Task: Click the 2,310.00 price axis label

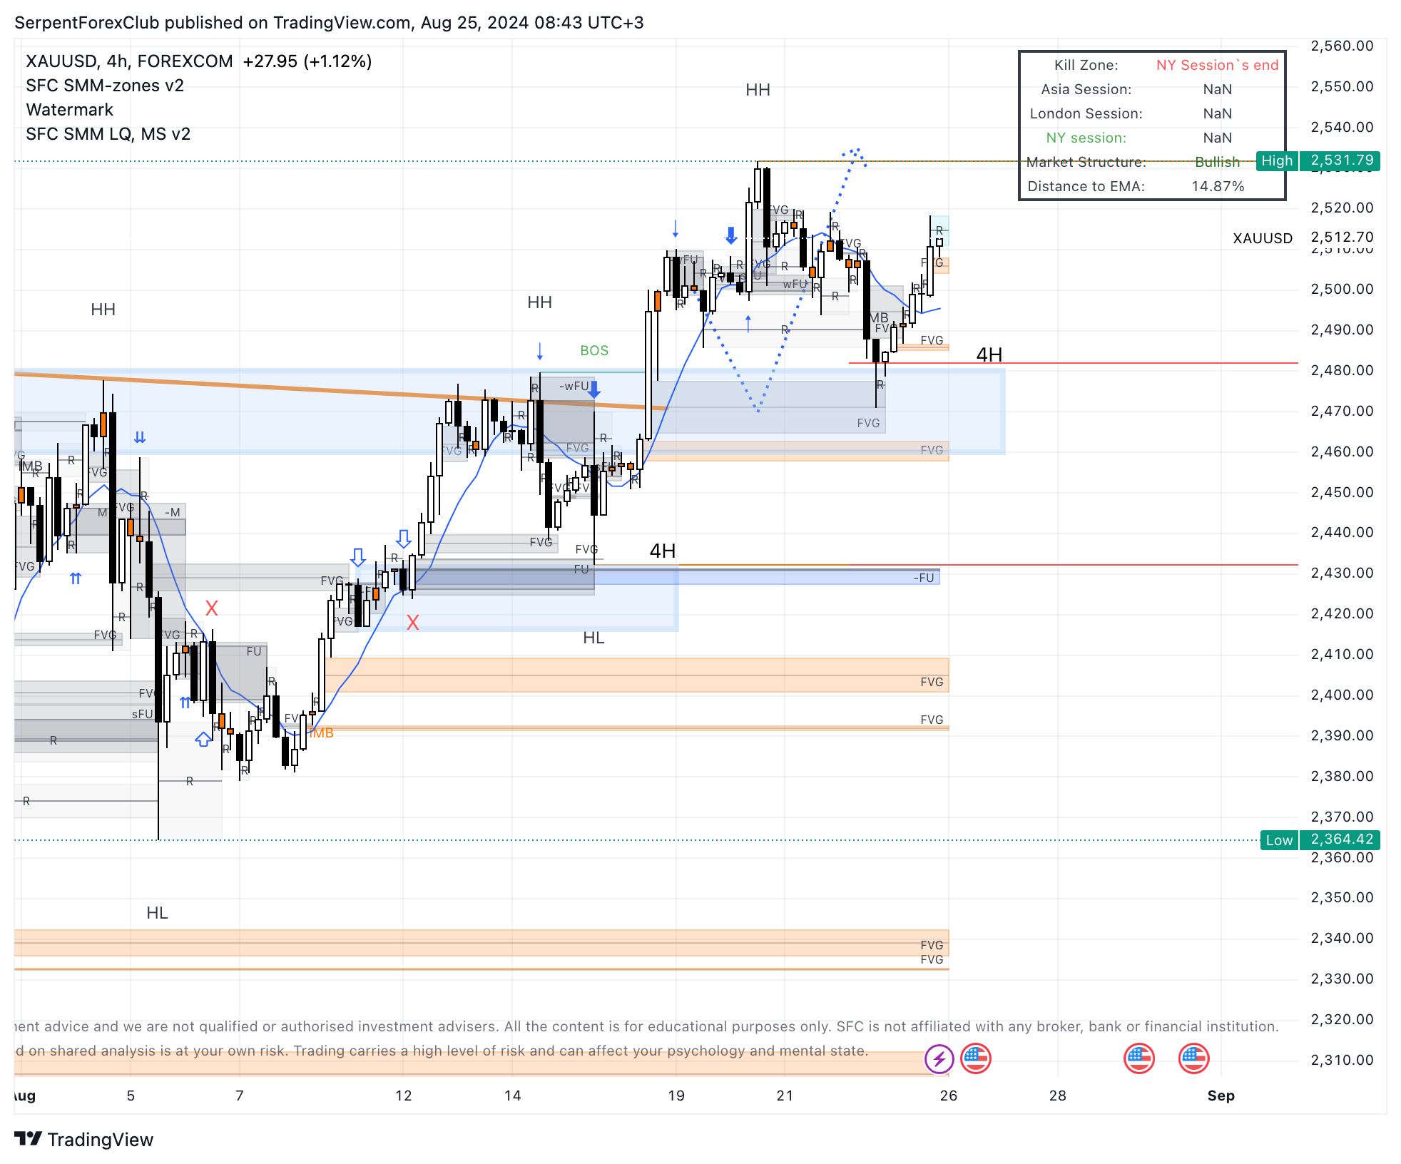Action: click(x=1342, y=1060)
